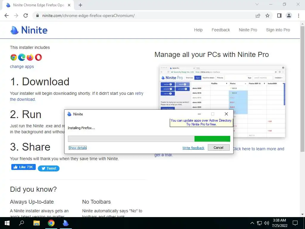The width and height of the screenshot is (305, 229).
Task: Click the Facebook Like 73K button
Action: 23,167
